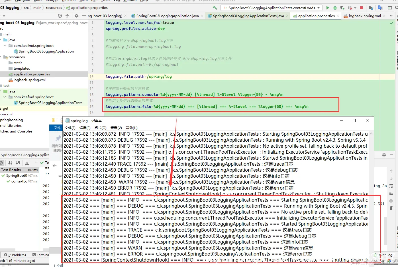Expand the profiler run options arrow

[x=355, y=8]
